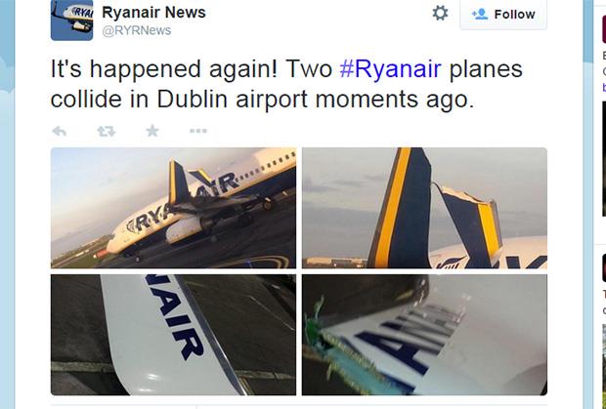
Task: Click the blue link text in right sidebar
Action: coord(602,88)
